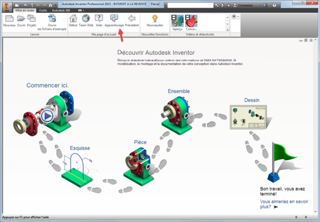The height and width of the screenshot is (222, 320).
Task: Click the Dessin drawing sheet image
Action: [248, 117]
